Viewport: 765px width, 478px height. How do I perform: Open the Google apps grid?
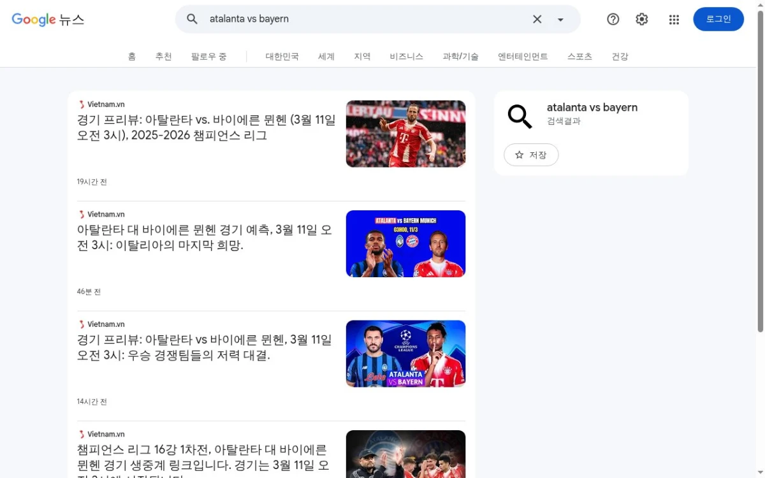tap(674, 19)
